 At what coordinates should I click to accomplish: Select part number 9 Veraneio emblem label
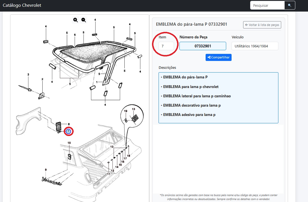pyautogui.click(x=46, y=170)
